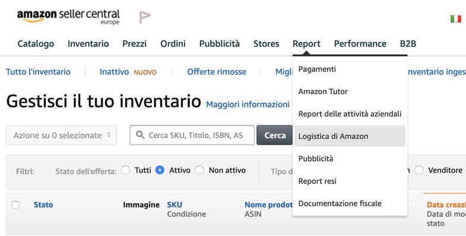466x236 pixels.
Task: Select the Attivo radio button
Action: (x=160, y=170)
